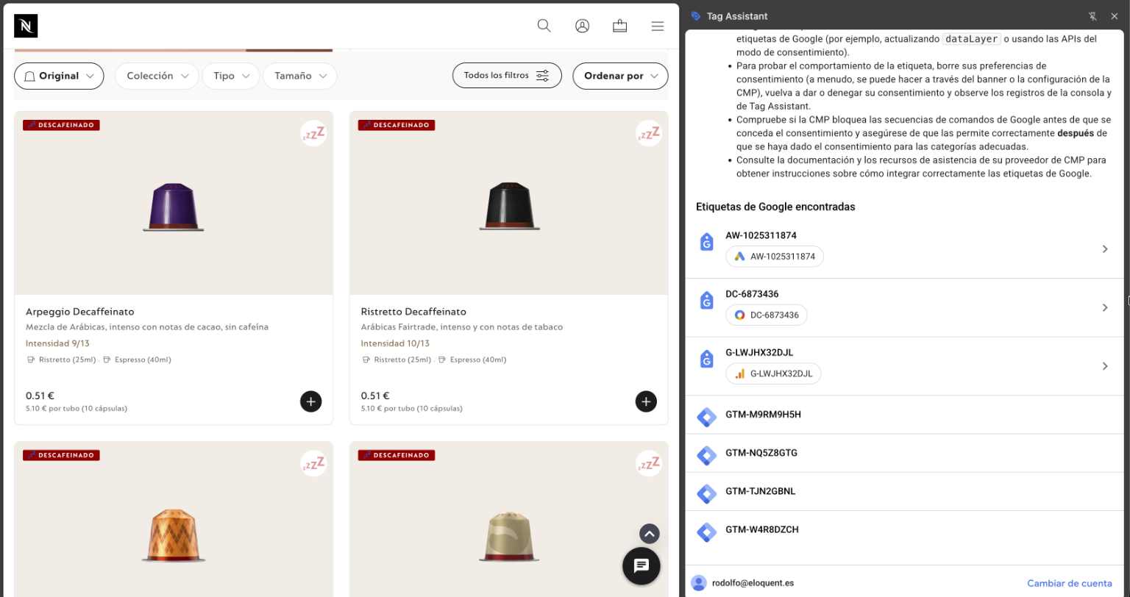This screenshot has width=1130, height=597.
Task: Click the sleep badge on orange capsule card
Action: pos(314,464)
